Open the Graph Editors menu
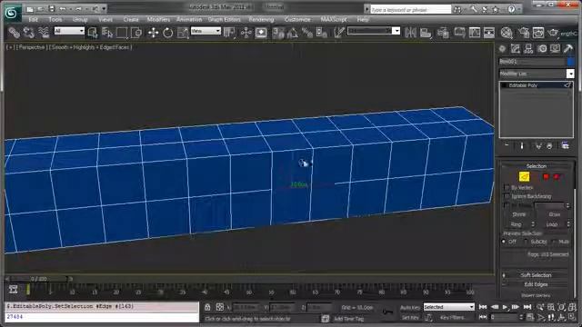The height and width of the screenshot is (327, 582). 225,19
